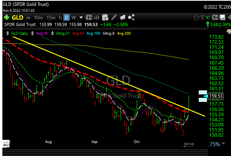Click the open price 155.99 value
This screenshot has height=156, width=231.
[x=46, y=24]
